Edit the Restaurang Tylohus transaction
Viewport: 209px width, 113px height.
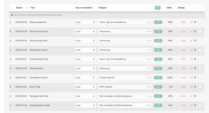[x=192, y=50]
